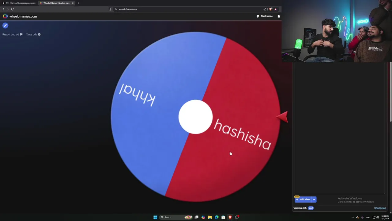Open the Brave Shields lion icon
Image resolution: width=392 pixels, height=221 pixels.
point(270,9)
